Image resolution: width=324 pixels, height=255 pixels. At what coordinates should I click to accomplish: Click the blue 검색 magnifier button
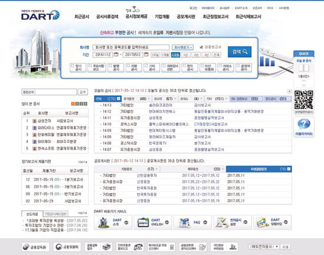240,52
